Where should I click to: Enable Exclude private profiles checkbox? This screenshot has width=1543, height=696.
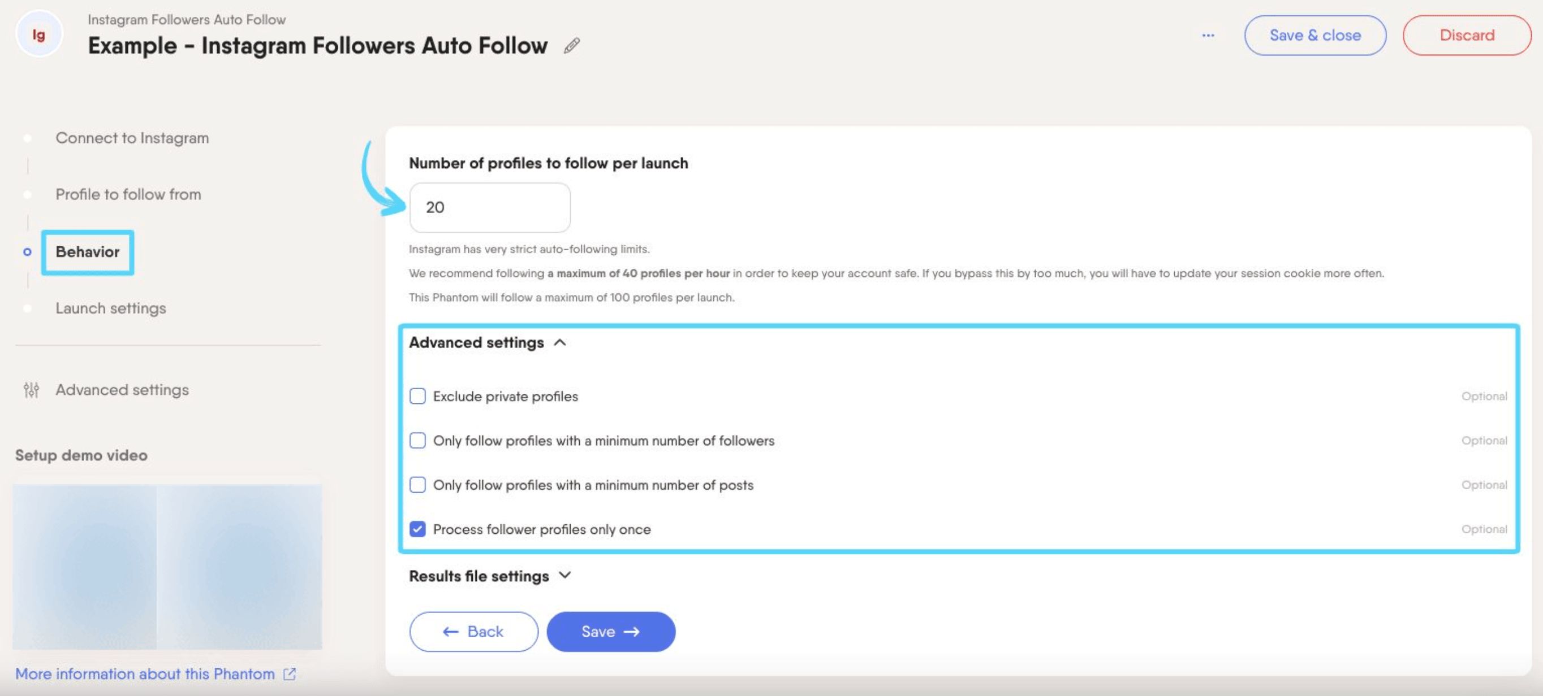[x=417, y=396]
